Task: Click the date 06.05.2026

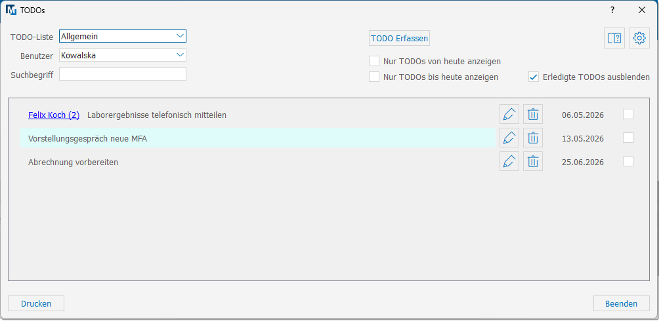Action: [x=583, y=115]
